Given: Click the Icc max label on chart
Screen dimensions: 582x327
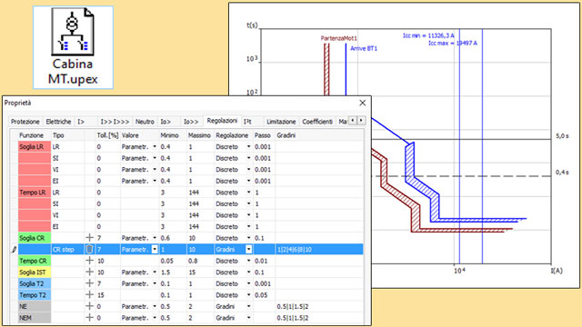Looking at the screenshot, I should pos(453,44).
